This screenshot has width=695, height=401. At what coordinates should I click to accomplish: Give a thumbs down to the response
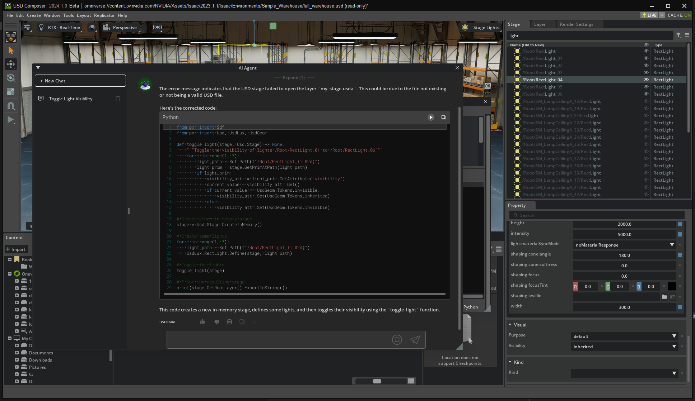click(x=216, y=322)
